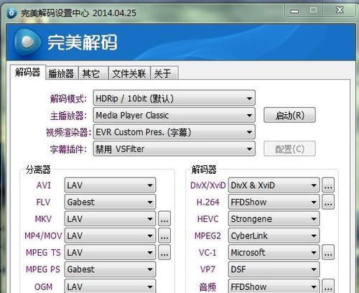Click the 完美解码 banner logo icon
The image size is (359, 293).
28,42
